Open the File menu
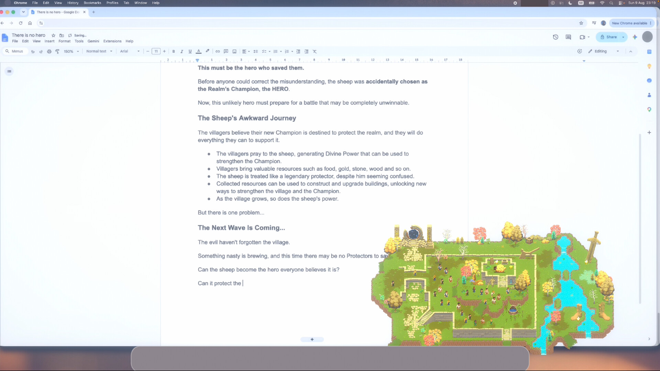Image resolution: width=660 pixels, height=371 pixels. click(15, 41)
